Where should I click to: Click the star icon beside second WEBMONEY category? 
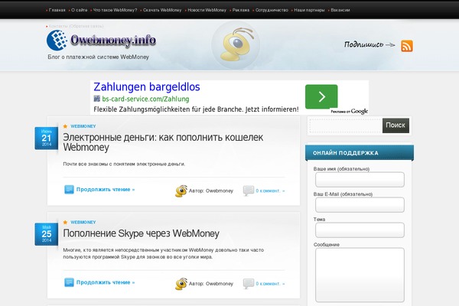coord(65,223)
